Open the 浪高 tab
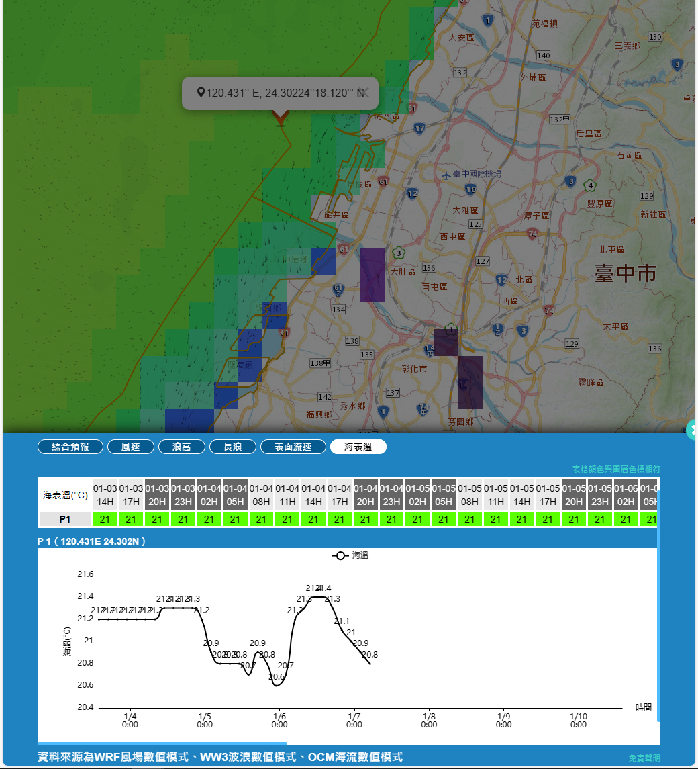 (x=182, y=447)
